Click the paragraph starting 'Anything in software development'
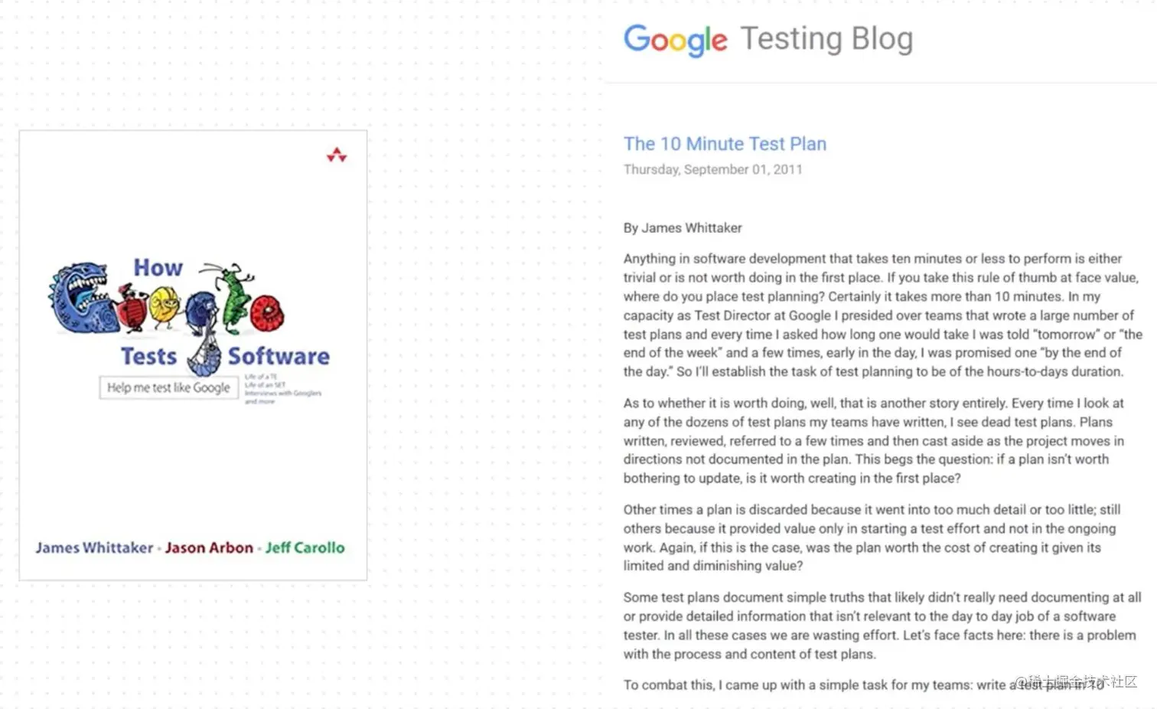 tap(883, 315)
